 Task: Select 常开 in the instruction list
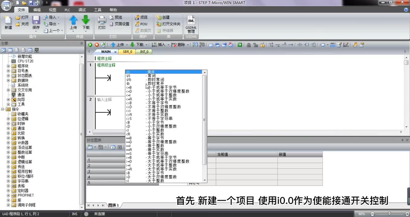(164, 72)
